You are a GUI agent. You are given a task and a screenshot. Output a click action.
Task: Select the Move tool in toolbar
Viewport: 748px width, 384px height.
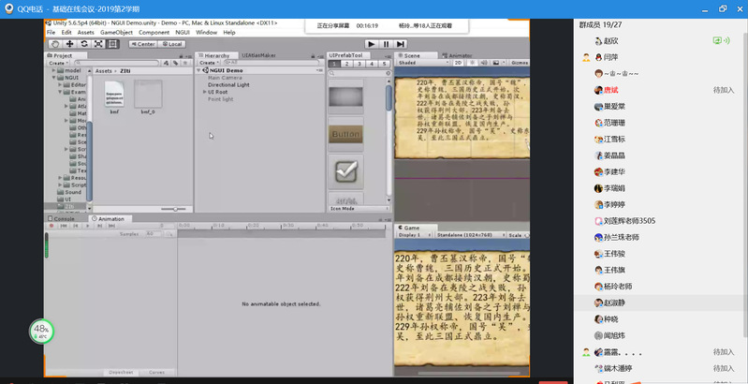pyautogui.click(x=69, y=43)
